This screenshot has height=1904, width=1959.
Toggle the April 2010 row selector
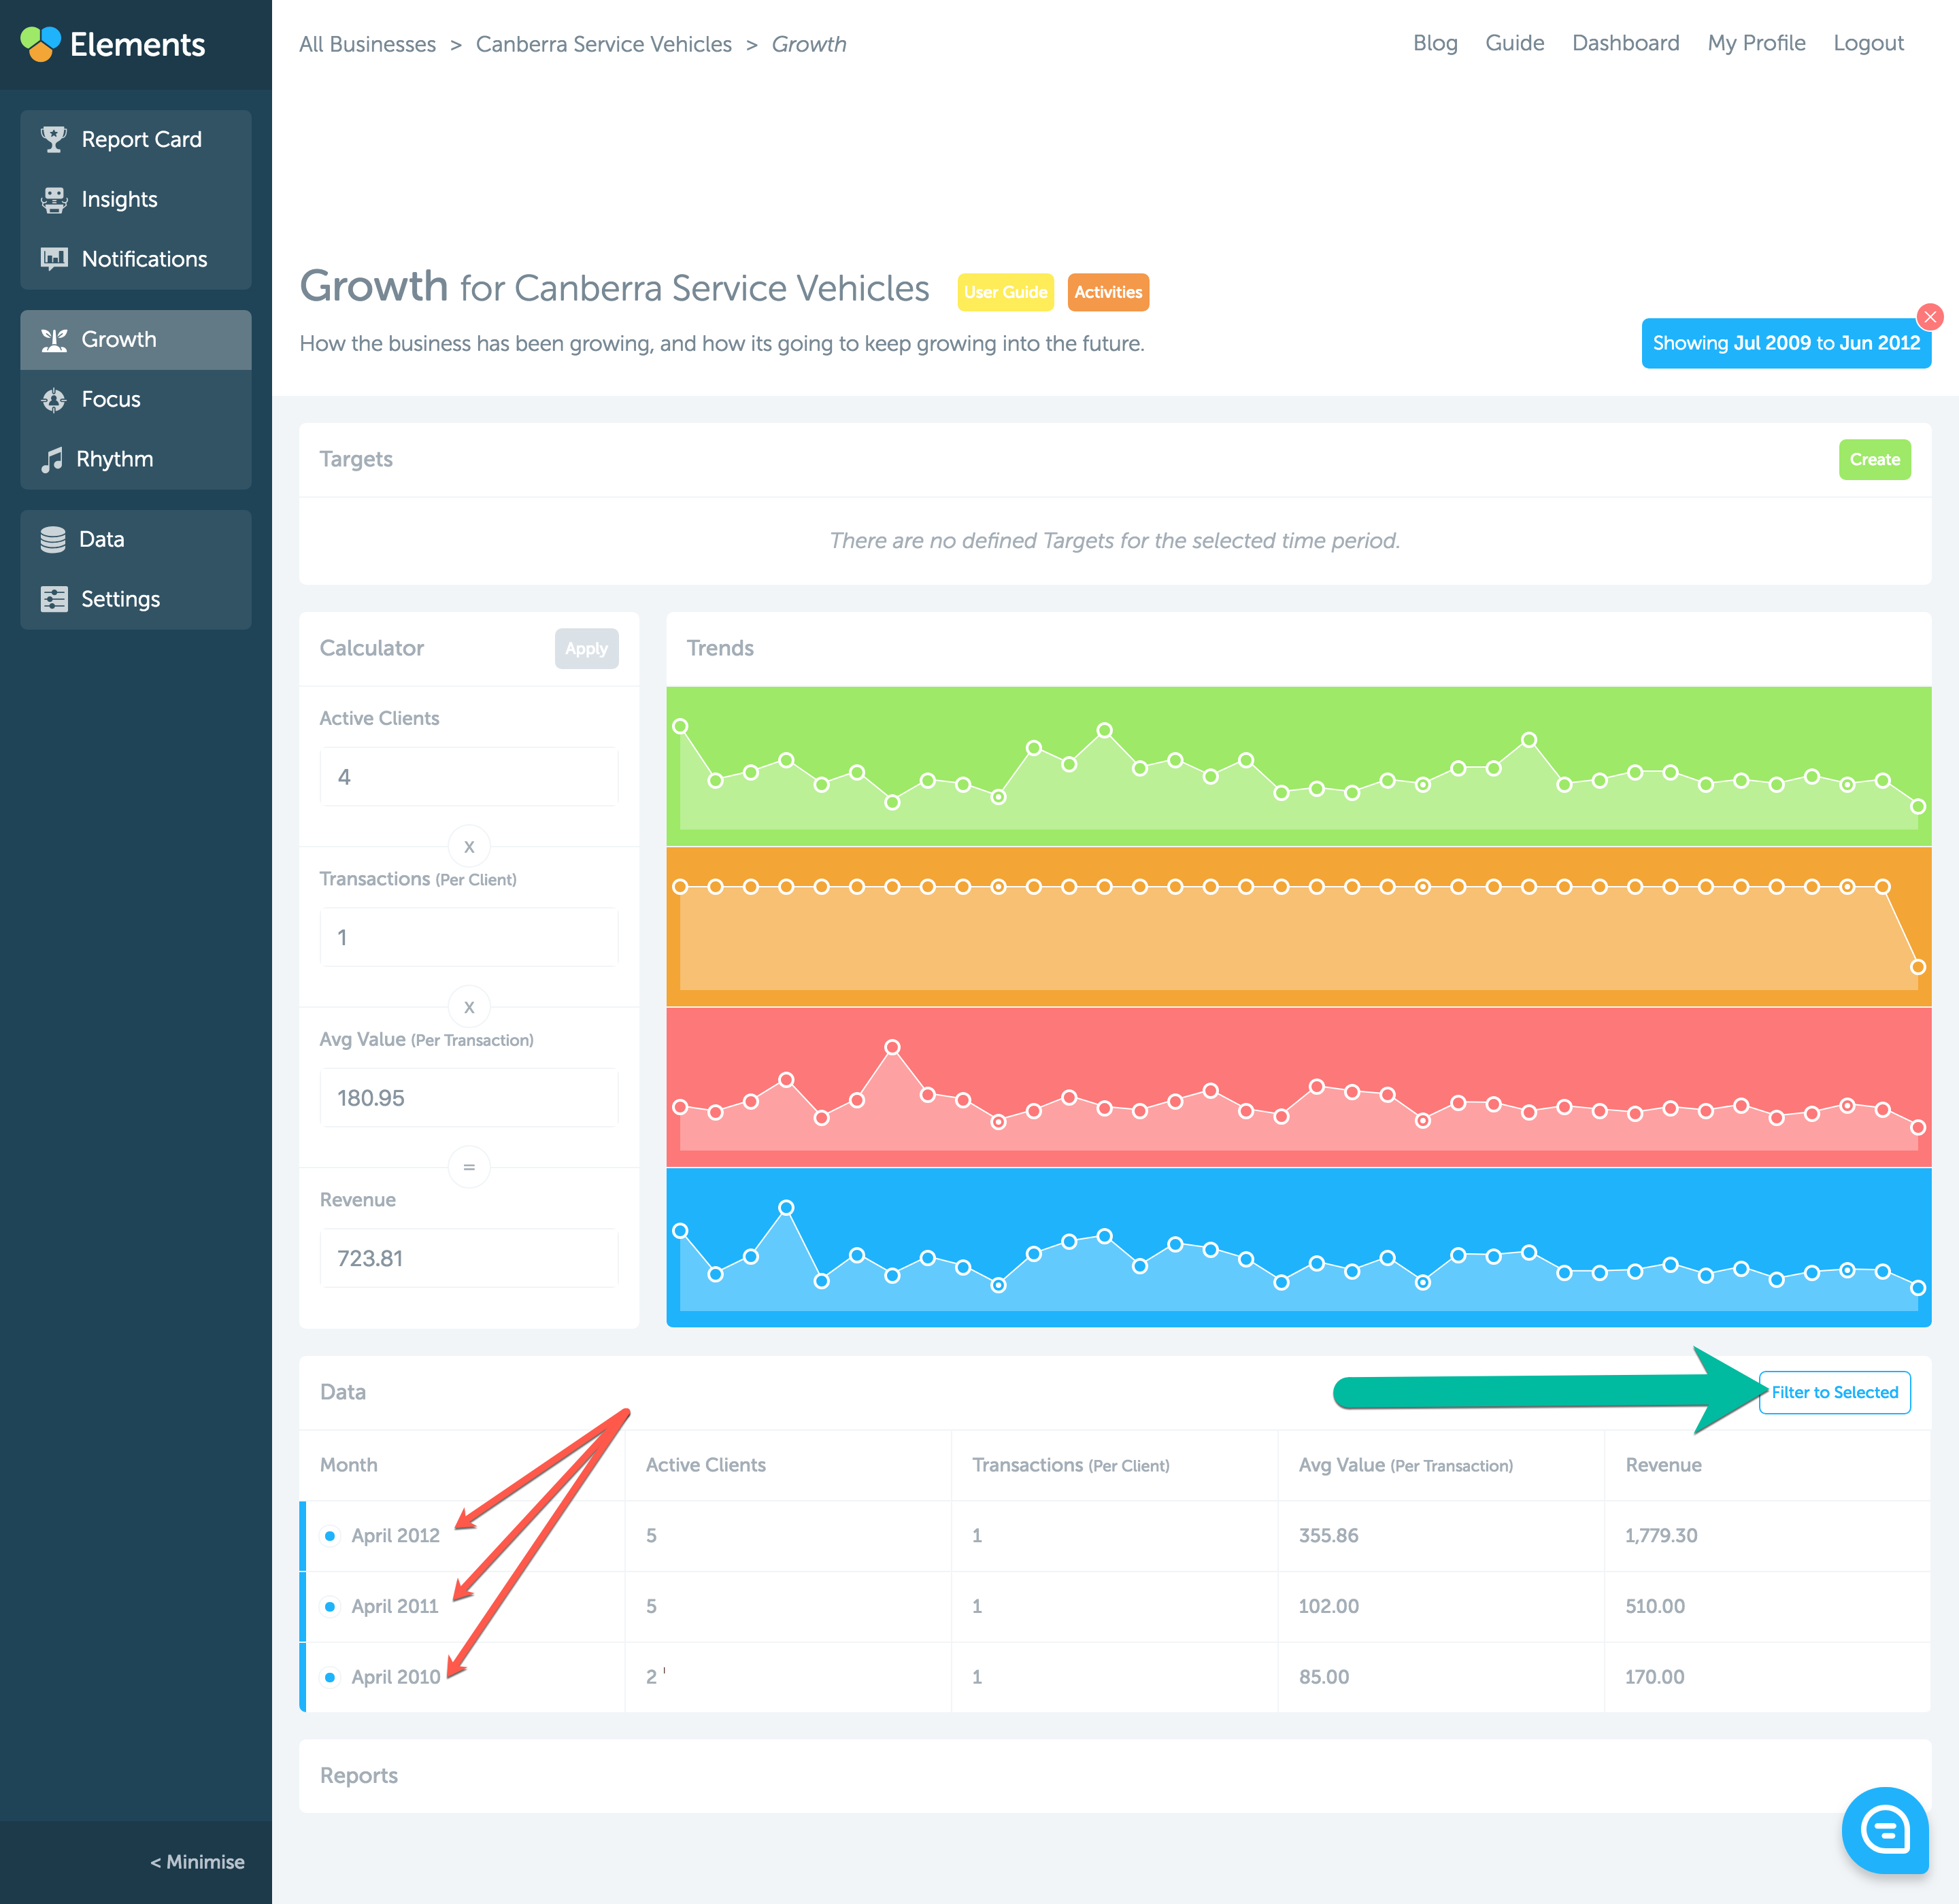(x=330, y=1677)
